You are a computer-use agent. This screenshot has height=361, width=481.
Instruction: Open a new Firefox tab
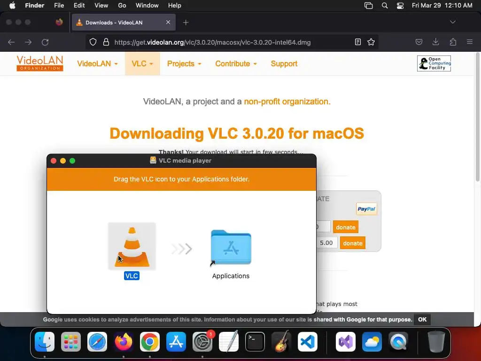[186, 23]
